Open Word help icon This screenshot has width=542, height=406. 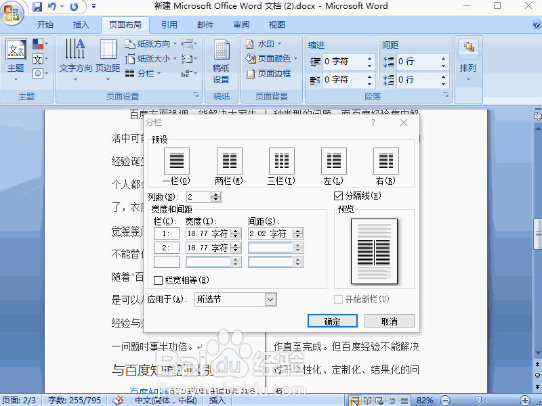coord(537,24)
